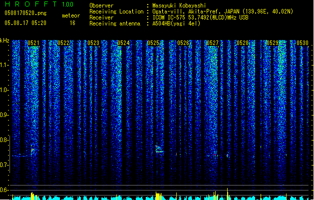Screen dimensions: 314x200
Task: Click observer name Masayuki Kobayashi
Action: (179, 5)
